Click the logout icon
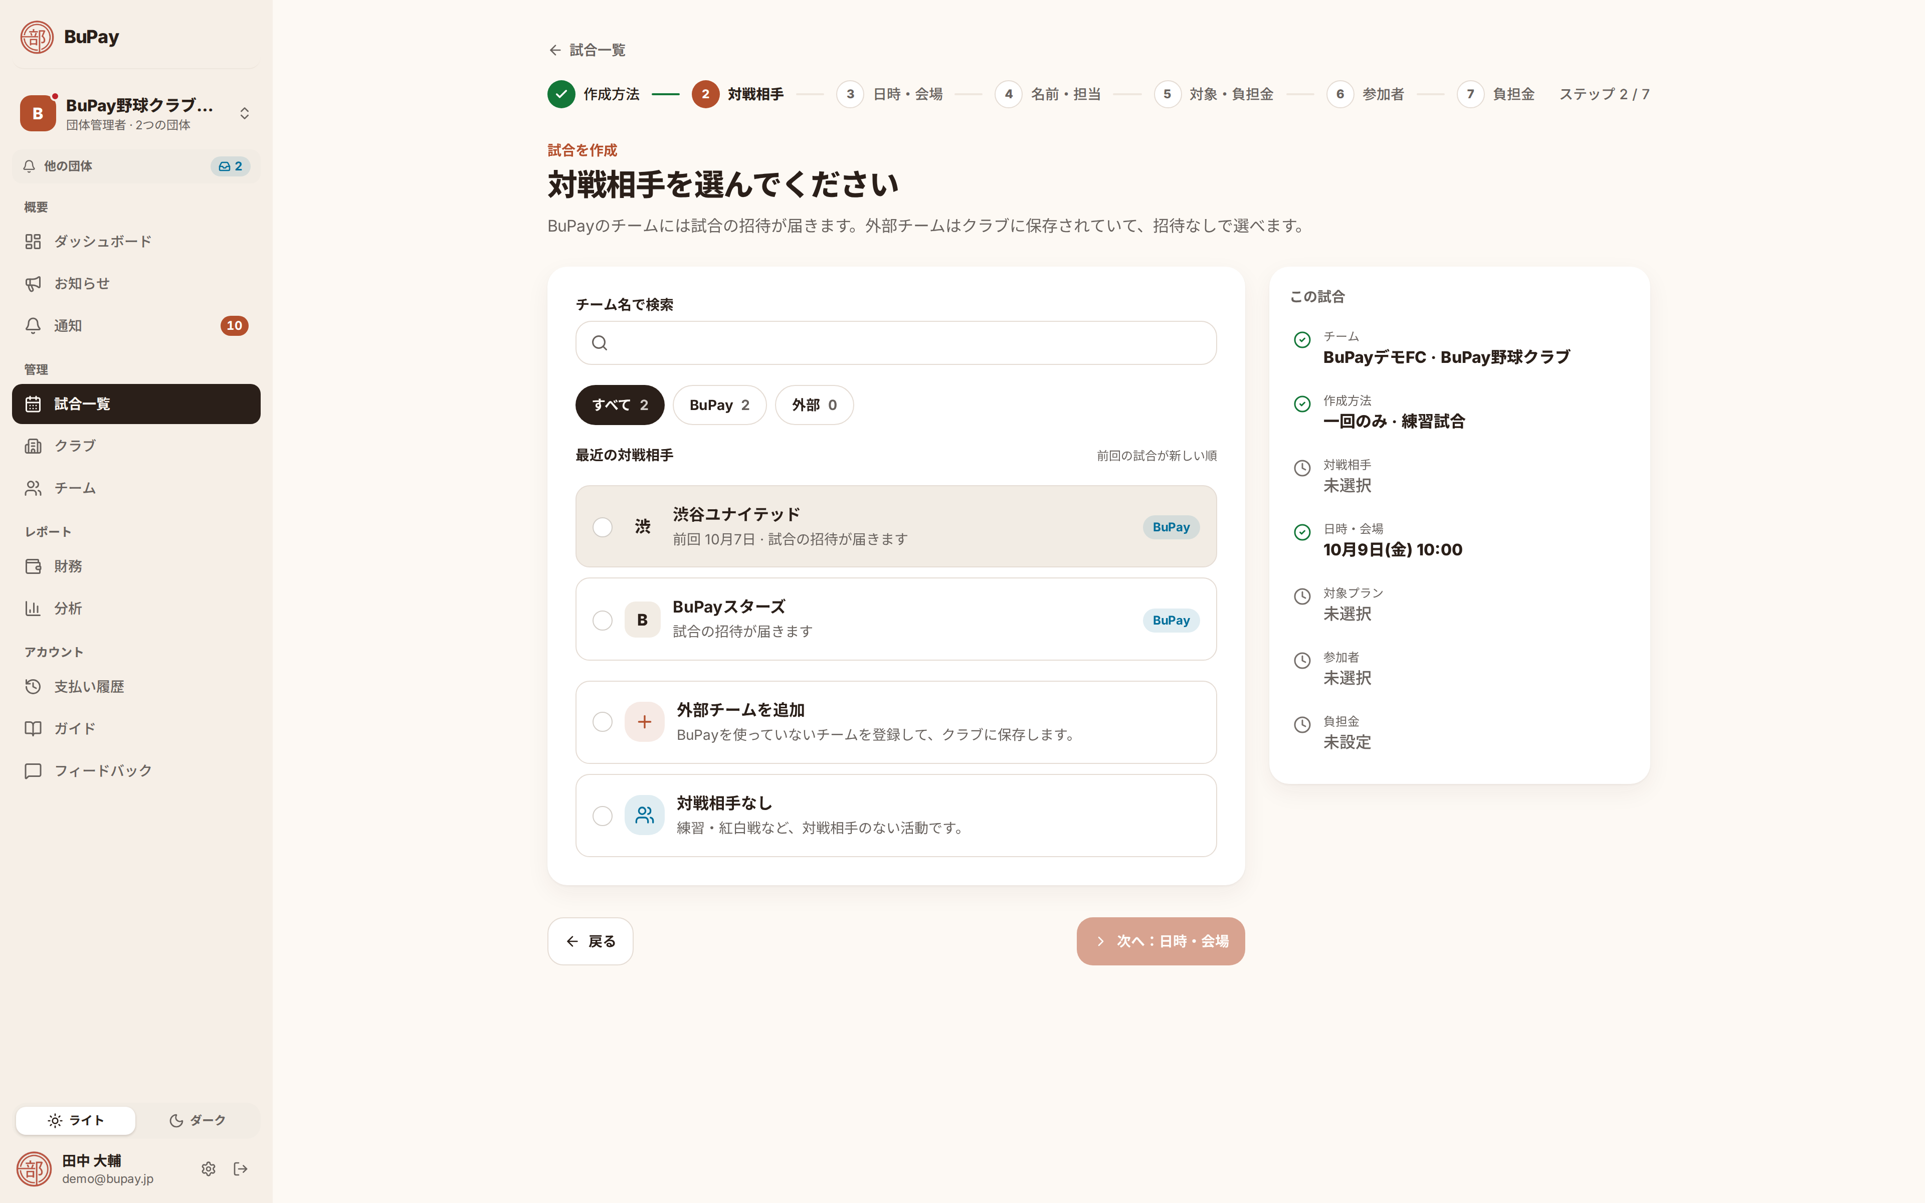Image resolution: width=1925 pixels, height=1203 pixels. coord(240,1169)
